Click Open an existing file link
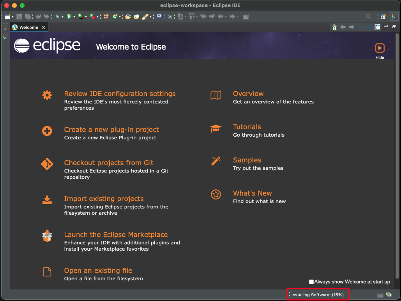401x301 pixels. coord(98,271)
